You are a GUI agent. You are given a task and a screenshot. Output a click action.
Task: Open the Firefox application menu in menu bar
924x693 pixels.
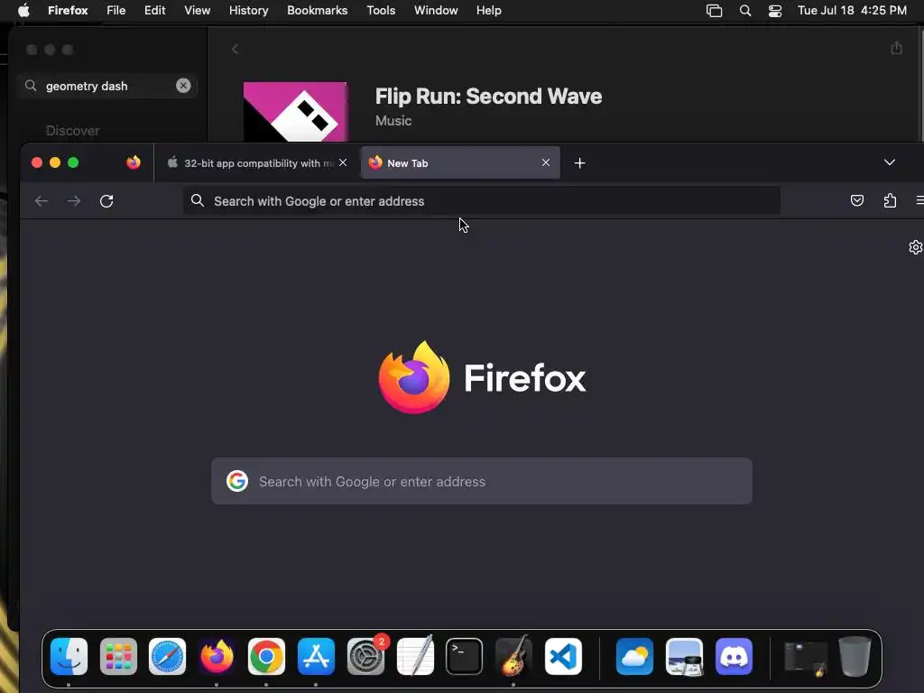coord(68,11)
